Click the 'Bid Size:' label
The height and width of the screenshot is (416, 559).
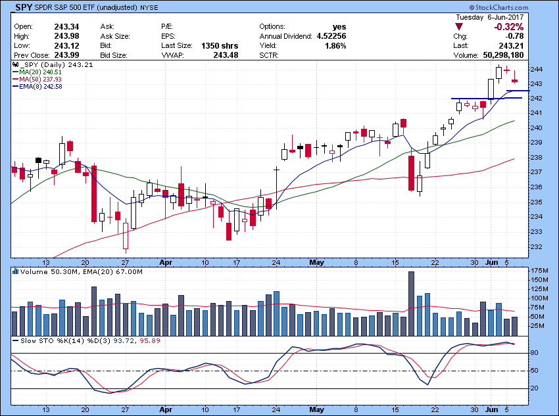click(114, 55)
